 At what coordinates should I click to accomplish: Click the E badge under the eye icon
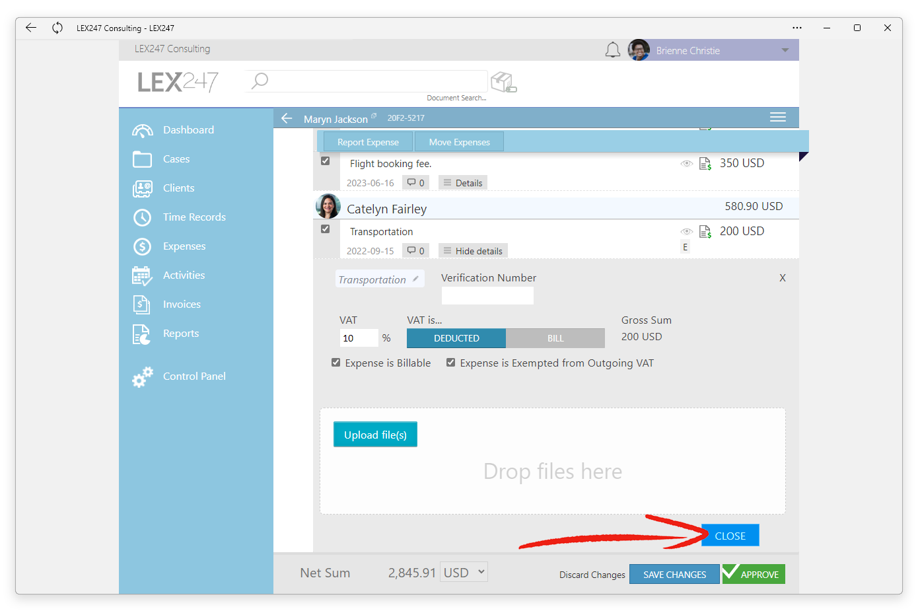[x=685, y=247]
